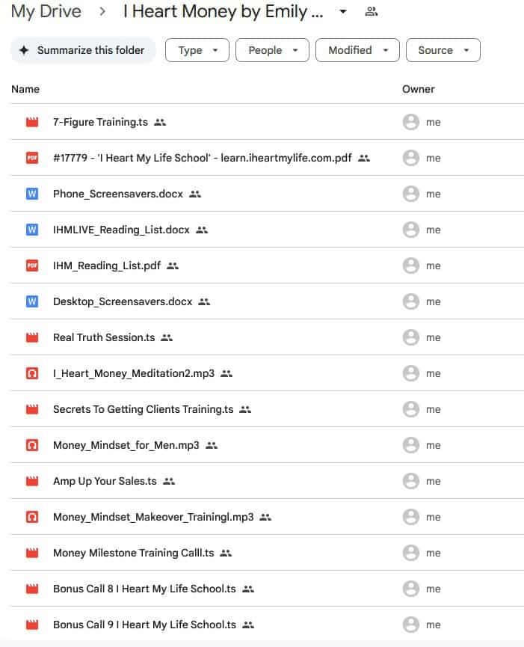Click audio icon beside Money_Mindset_for_Men.mp3
The width and height of the screenshot is (524, 647).
[x=32, y=445]
